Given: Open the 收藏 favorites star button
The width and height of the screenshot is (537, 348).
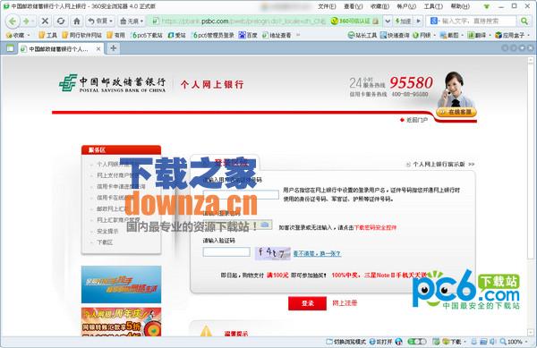Looking at the screenshot, I should [x=15, y=35].
